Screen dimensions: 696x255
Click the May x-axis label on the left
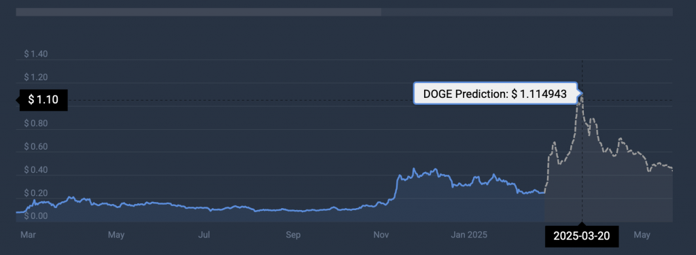[x=116, y=235]
